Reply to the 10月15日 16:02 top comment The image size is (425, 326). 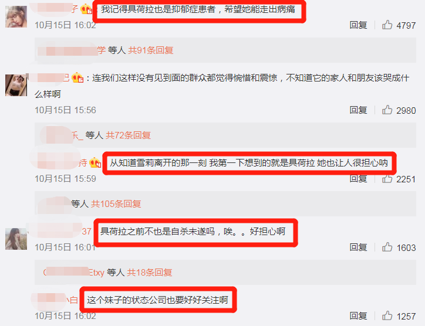pyautogui.click(x=358, y=25)
